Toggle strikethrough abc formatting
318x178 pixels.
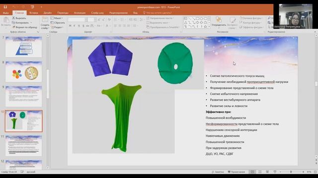point(87,26)
